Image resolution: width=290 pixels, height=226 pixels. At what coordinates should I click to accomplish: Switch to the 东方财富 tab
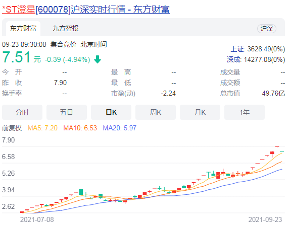23,29
